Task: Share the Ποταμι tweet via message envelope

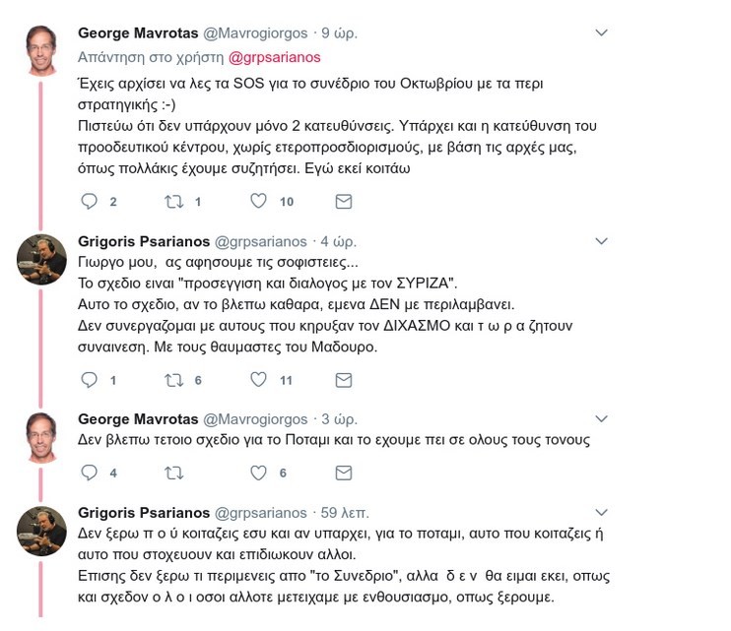Action: coord(344,473)
